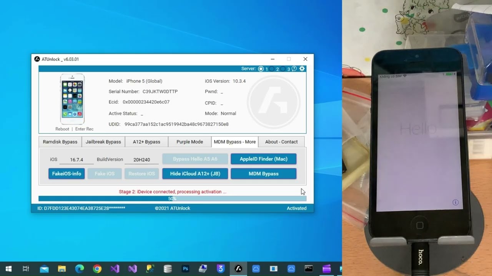Screen dimensions: 492x276
Task: Click the AppleID Finder (Mac) button
Action: click(x=264, y=159)
